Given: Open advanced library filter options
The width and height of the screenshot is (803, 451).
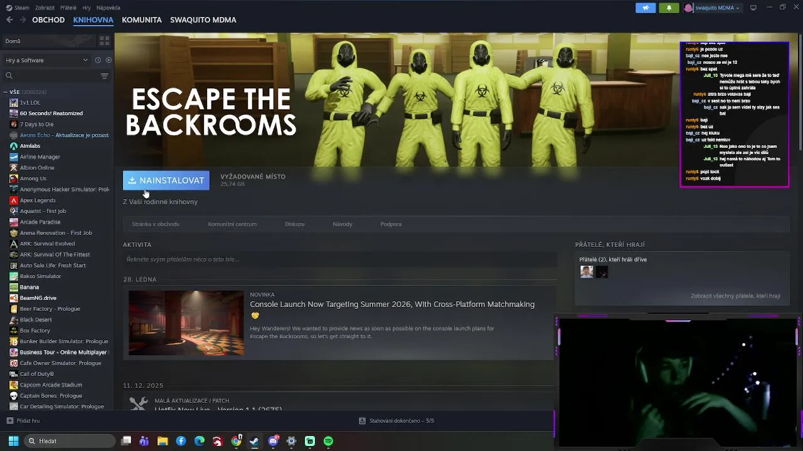Looking at the screenshot, I should click(x=104, y=76).
